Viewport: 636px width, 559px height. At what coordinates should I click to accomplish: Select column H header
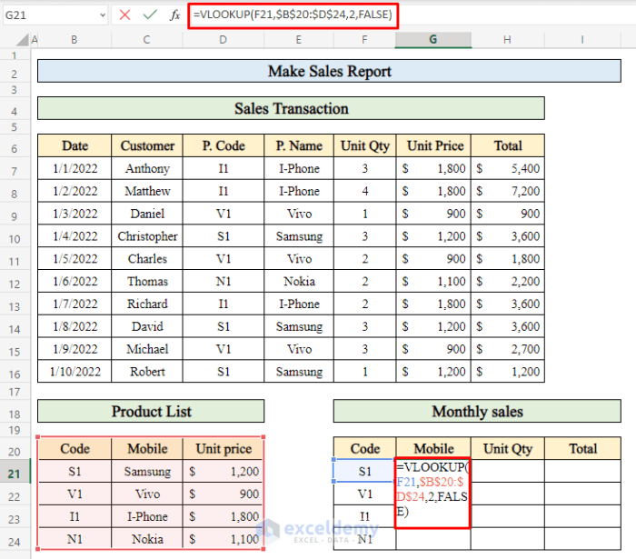click(507, 40)
